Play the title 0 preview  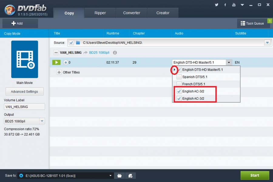point(56,62)
